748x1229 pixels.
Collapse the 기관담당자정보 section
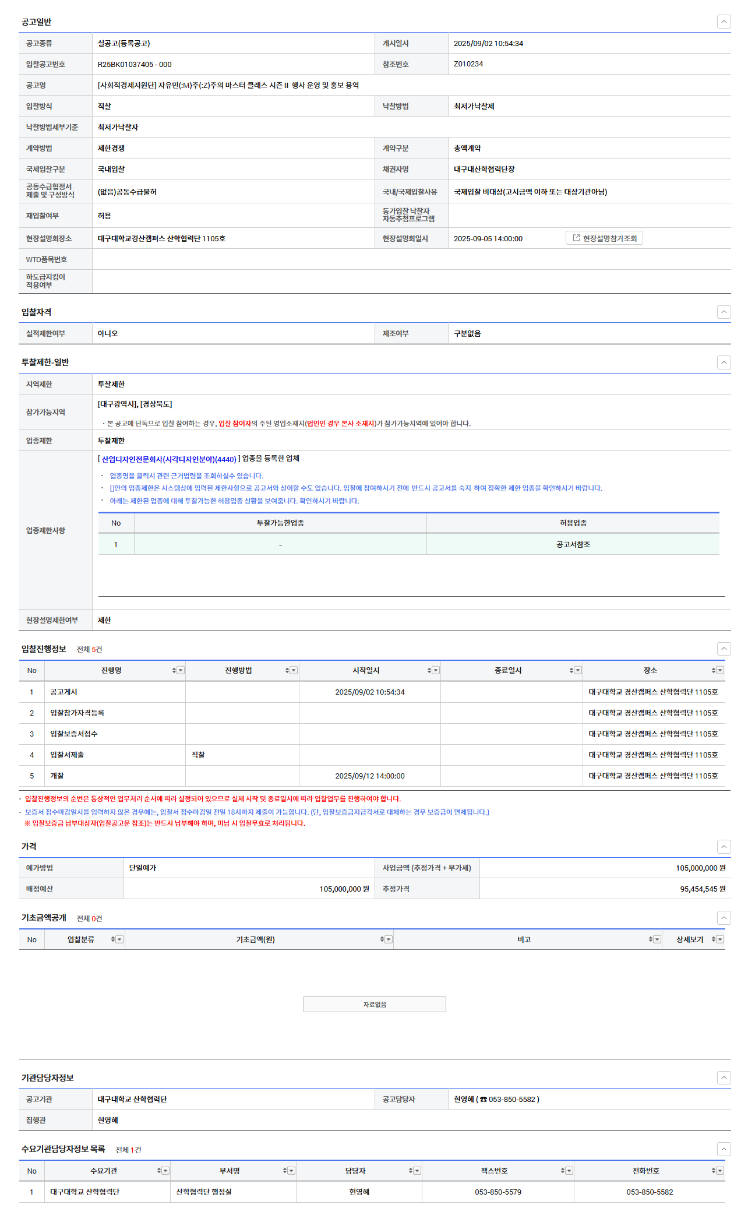click(724, 1077)
